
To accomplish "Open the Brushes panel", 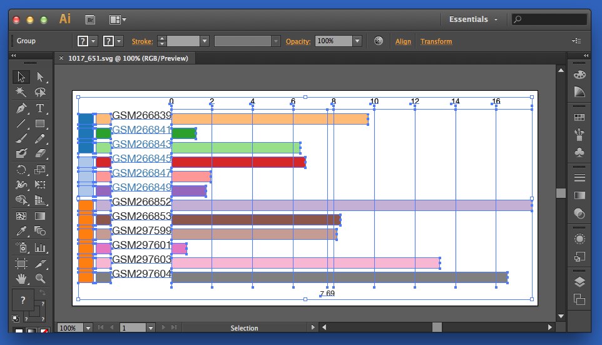I will coord(579,135).
